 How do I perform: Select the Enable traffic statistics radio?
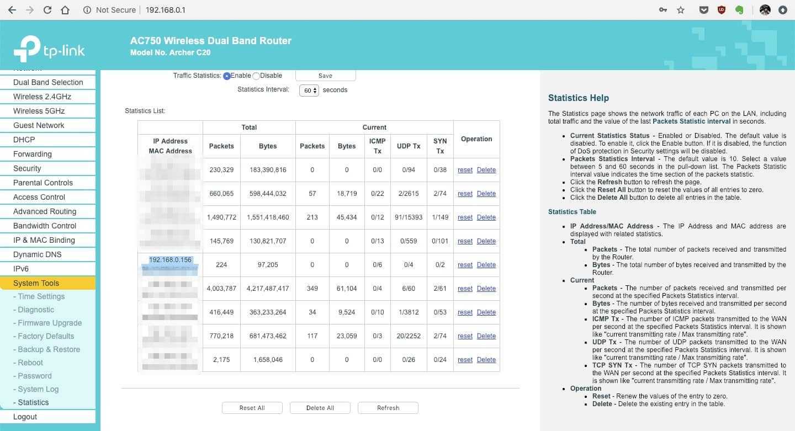pyautogui.click(x=226, y=76)
